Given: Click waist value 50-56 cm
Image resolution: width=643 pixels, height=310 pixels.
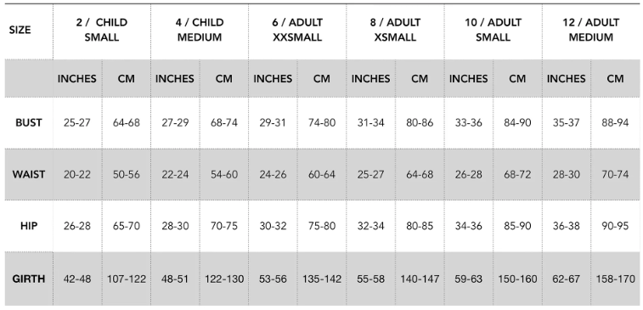Looking at the screenshot, I should pyautogui.click(x=127, y=174).
